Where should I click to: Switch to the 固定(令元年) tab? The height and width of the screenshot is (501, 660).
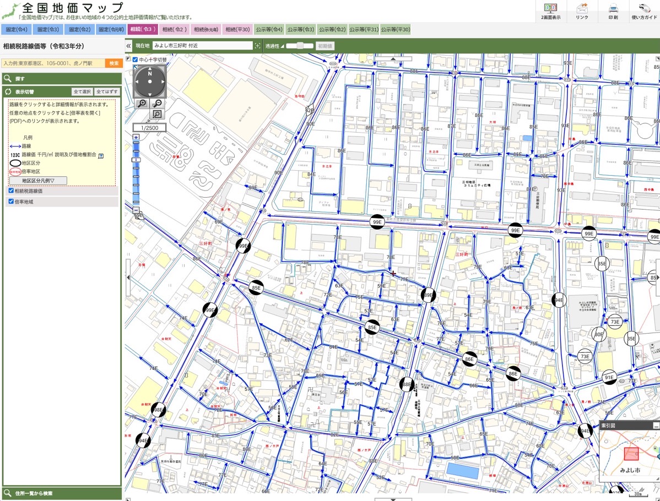(111, 29)
